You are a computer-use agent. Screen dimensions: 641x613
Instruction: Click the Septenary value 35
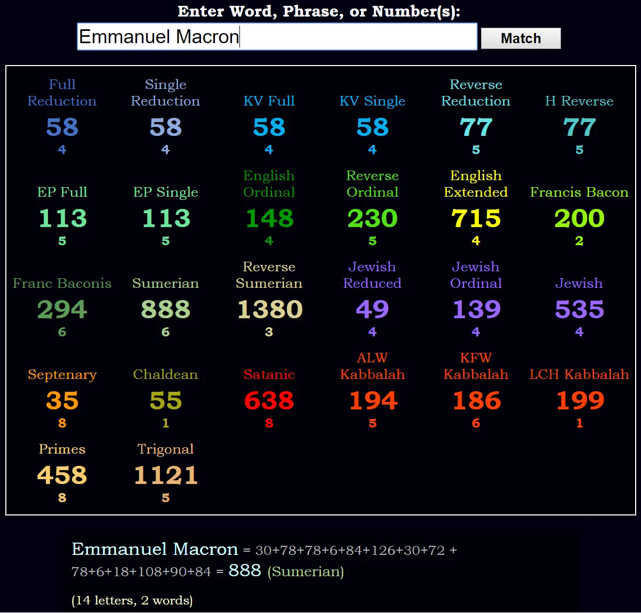click(x=62, y=401)
